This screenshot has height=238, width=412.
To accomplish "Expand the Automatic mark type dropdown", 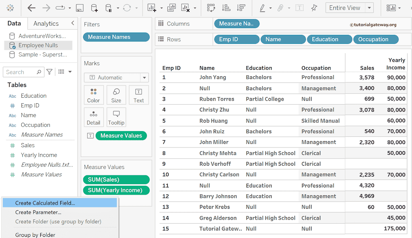I will [x=144, y=78].
